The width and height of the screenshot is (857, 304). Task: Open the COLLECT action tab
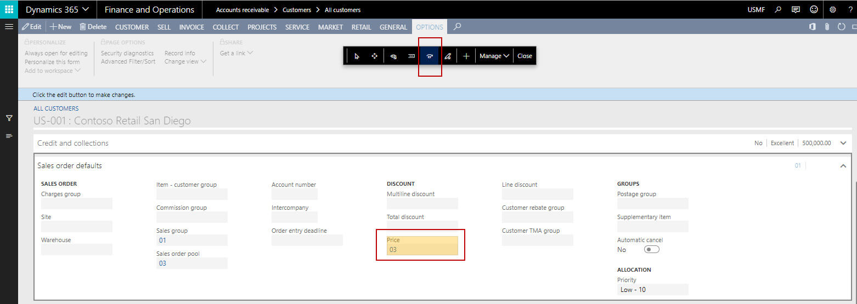pos(225,27)
